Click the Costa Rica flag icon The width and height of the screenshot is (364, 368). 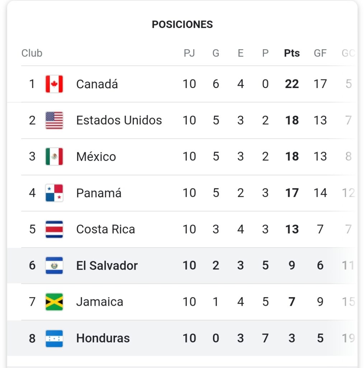coord(54,229)
